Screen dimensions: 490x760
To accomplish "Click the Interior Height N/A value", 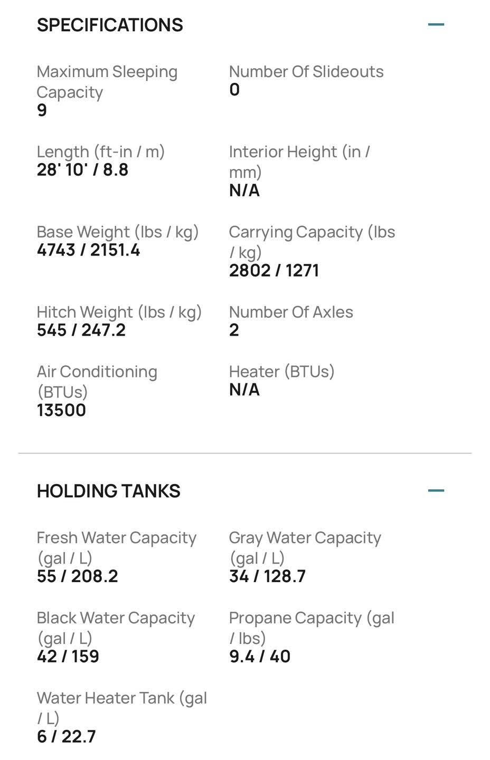I will pos(244,190).
